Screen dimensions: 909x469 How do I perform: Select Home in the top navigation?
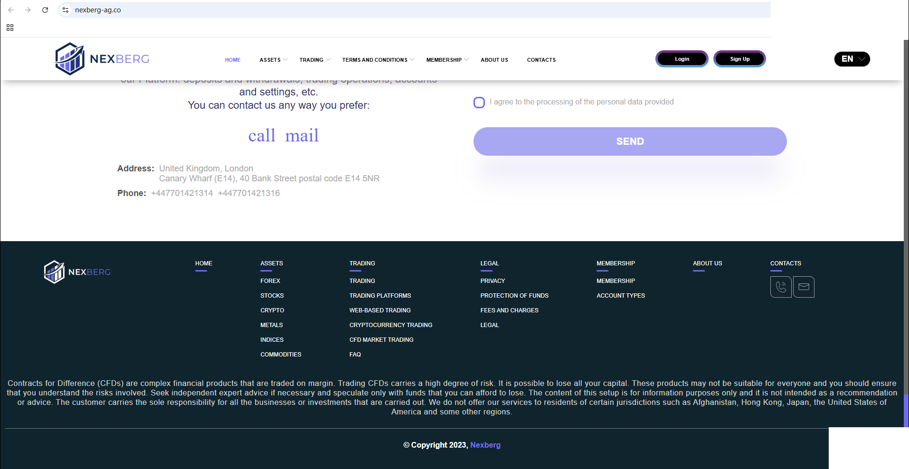point(233,60)
